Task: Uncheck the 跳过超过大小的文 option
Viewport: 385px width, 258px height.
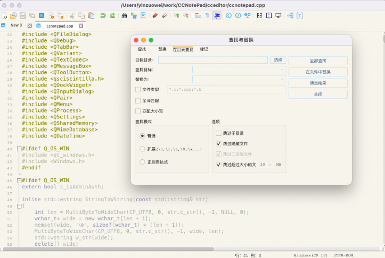Action: pos(218,165)
